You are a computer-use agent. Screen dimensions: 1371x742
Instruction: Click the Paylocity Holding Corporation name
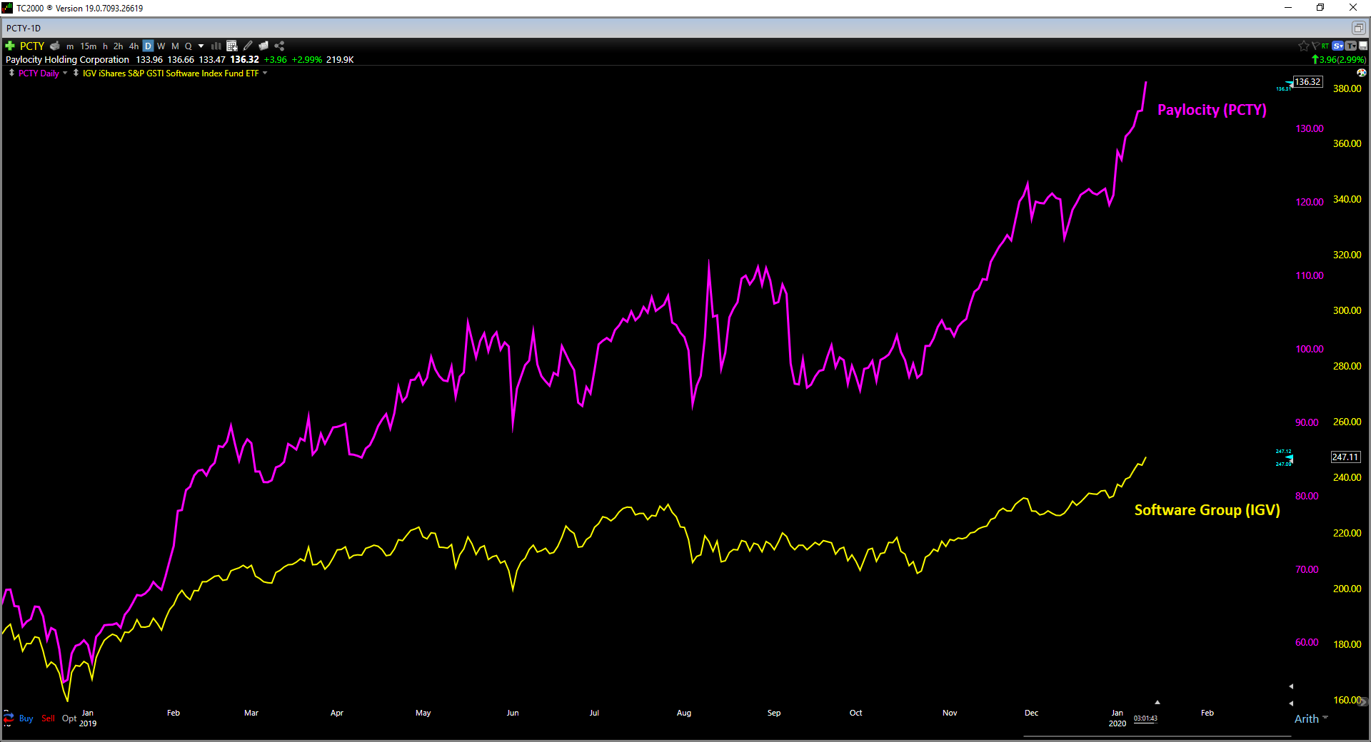point(68,60)
